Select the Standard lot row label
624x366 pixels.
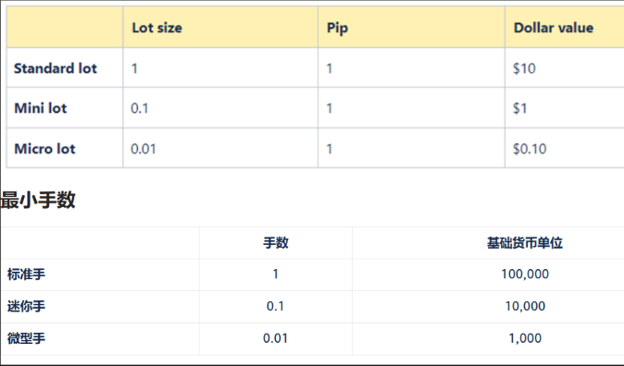click(x=56, y=68)
